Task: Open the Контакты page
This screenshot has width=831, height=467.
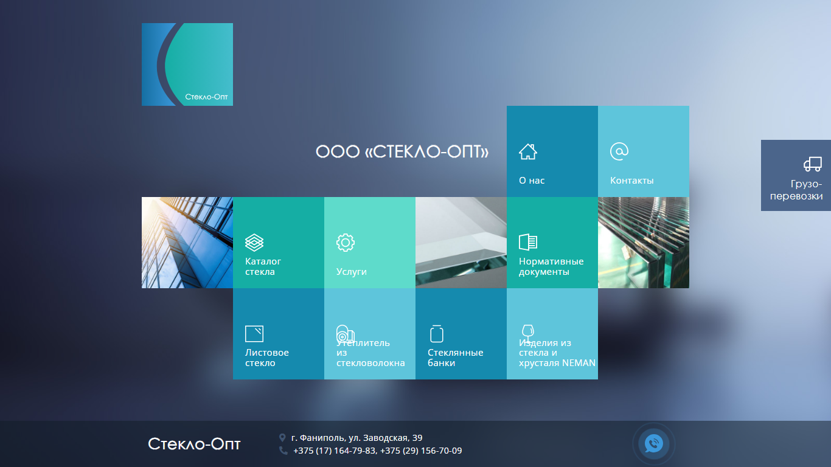Action: pyautogui.click(x=644, y=151)
